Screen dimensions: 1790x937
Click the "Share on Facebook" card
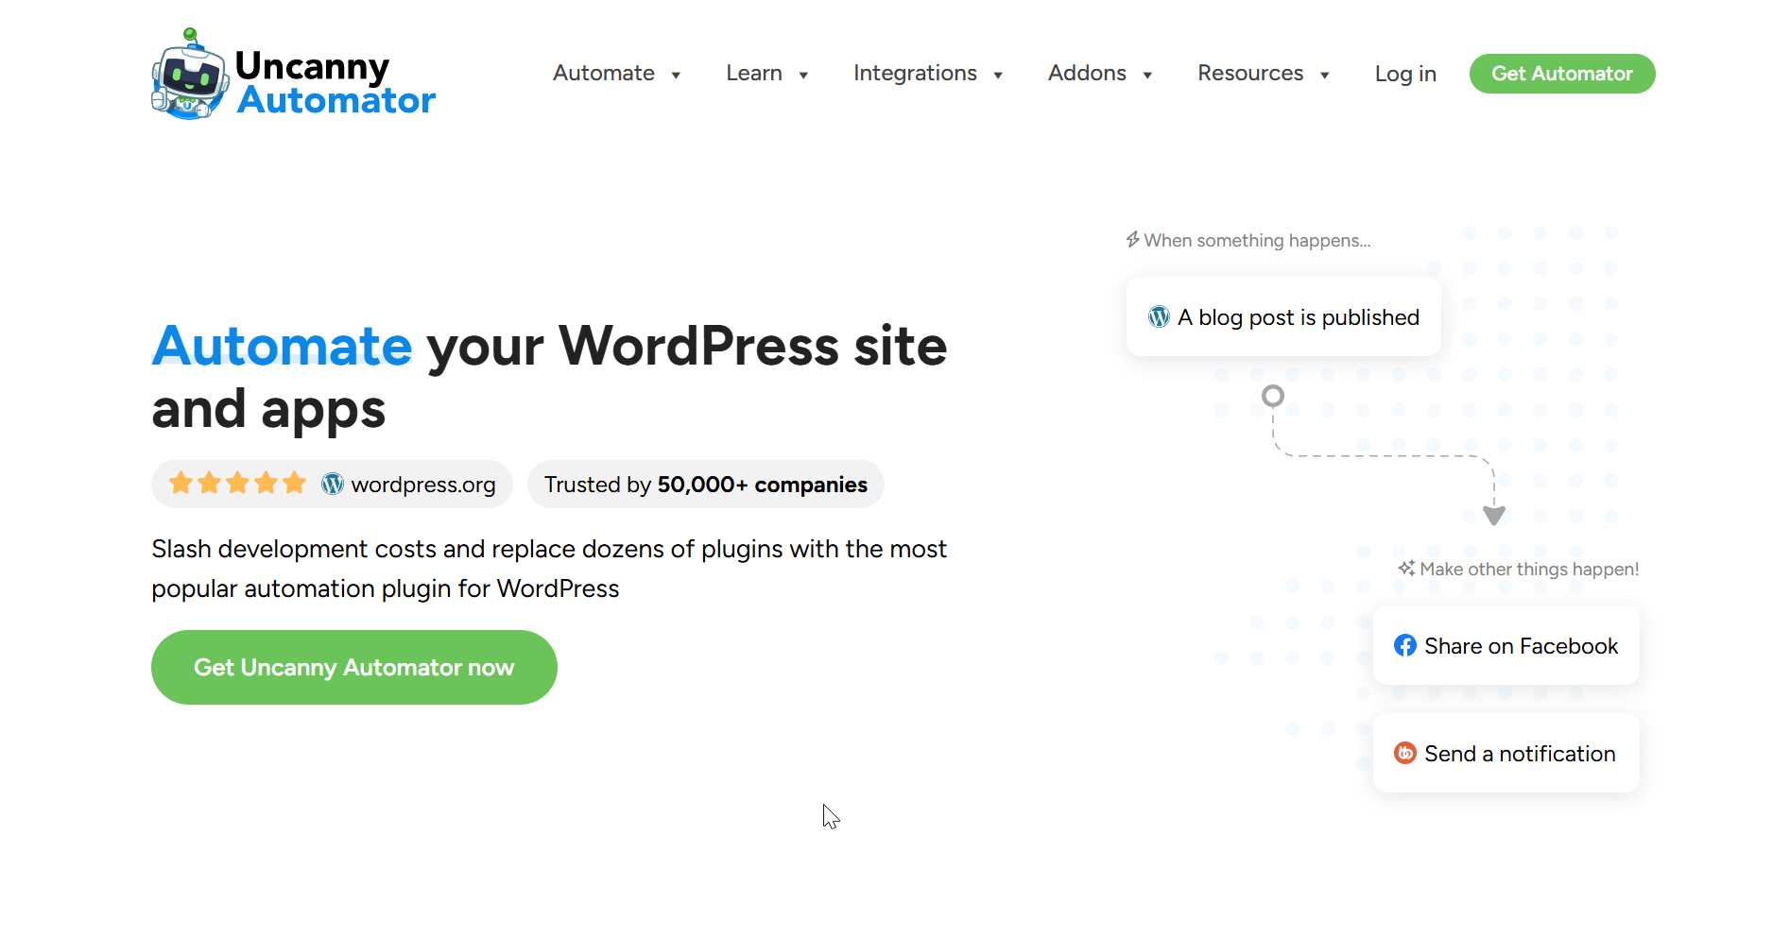[1506, 645]
